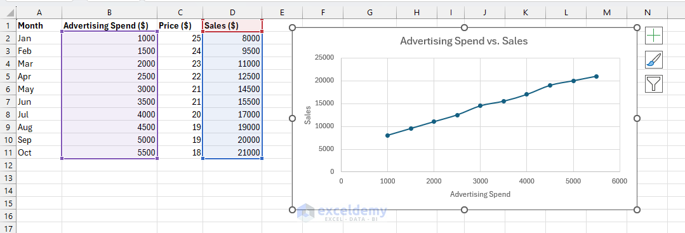Select column C header
685x233 pixels.
point(180,13)
